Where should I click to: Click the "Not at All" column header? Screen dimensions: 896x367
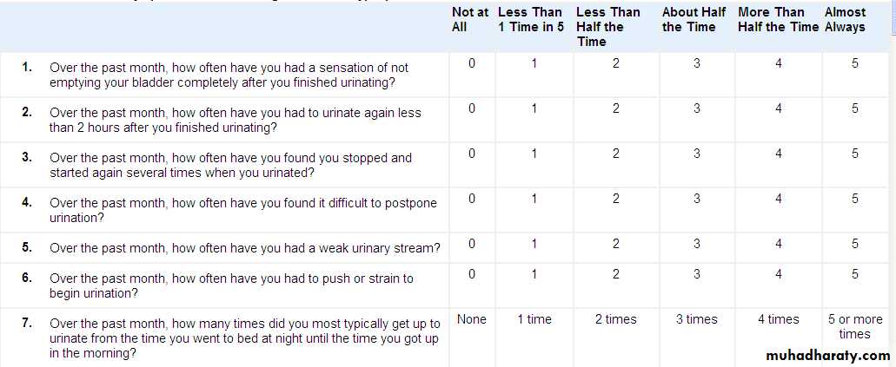469,19
